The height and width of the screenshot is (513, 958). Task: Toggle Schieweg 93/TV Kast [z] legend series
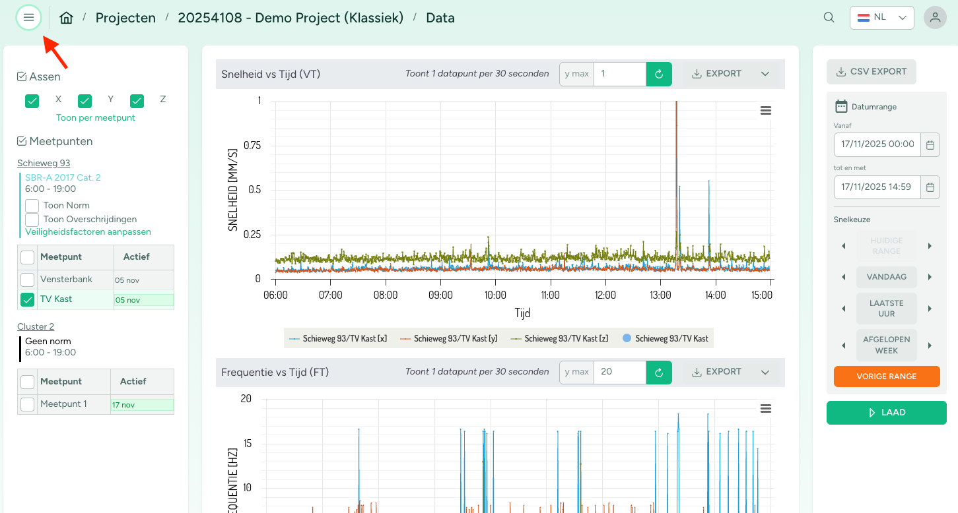click(560, 339)
